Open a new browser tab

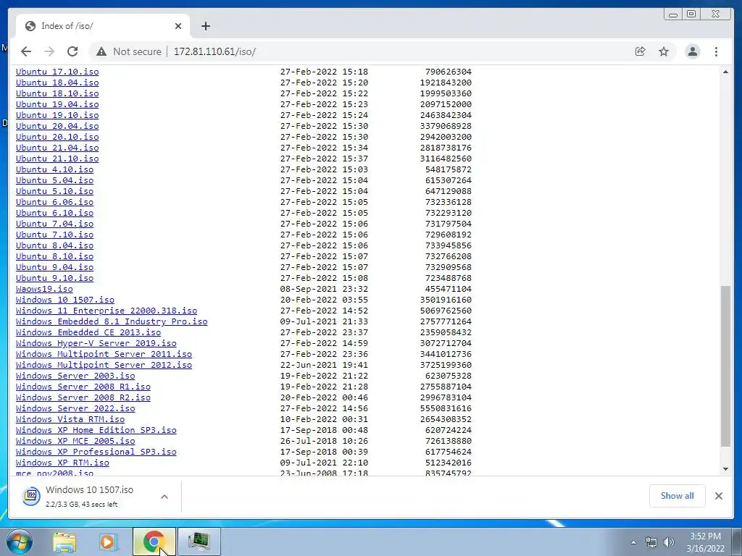205,26
